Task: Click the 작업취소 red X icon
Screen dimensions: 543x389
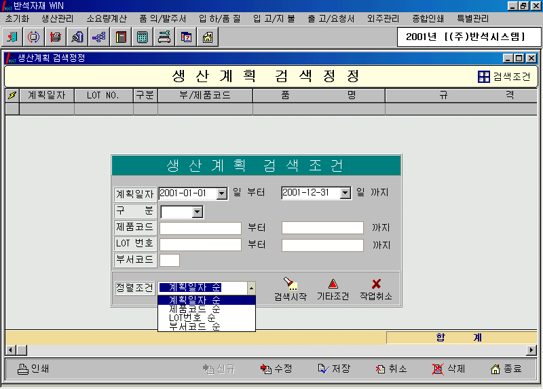Action: (x=376, y=284)
